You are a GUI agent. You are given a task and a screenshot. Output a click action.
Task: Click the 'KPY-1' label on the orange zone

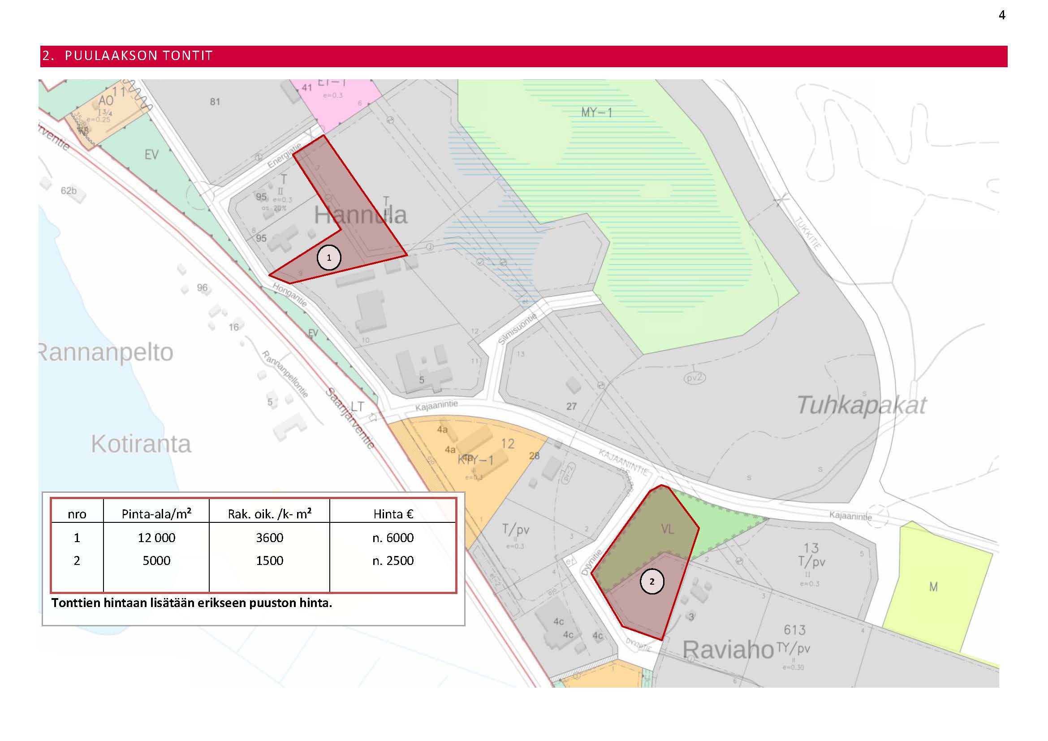(476, 461)
